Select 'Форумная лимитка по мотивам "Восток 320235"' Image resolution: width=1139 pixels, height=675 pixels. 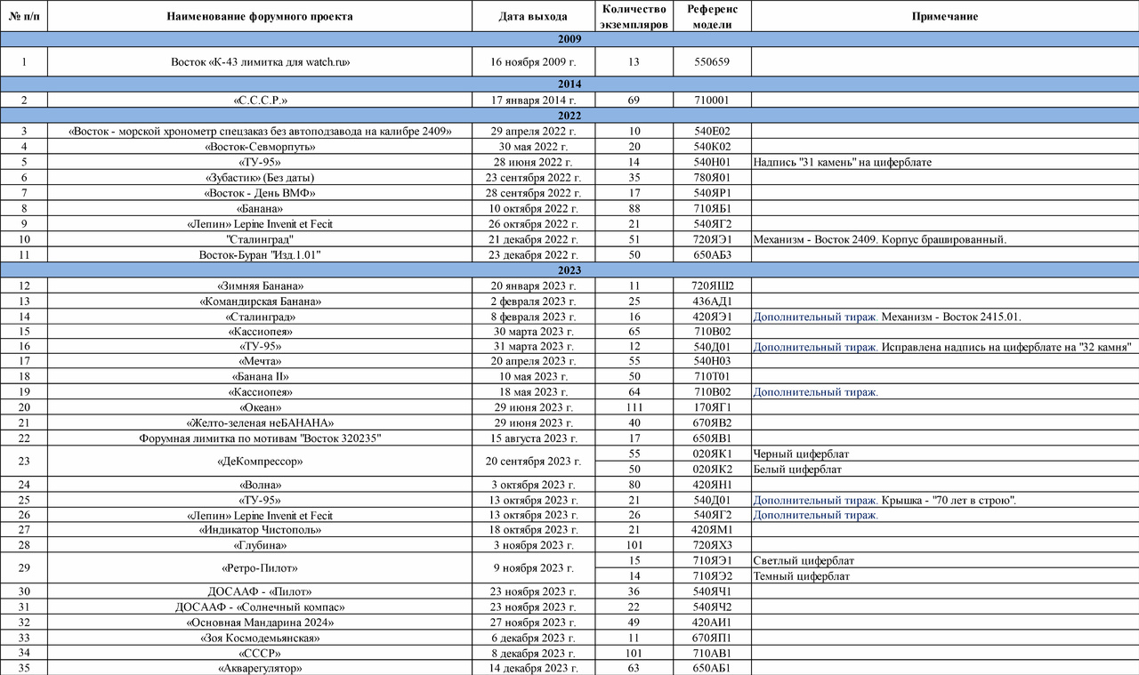click(x=260, y=438)
